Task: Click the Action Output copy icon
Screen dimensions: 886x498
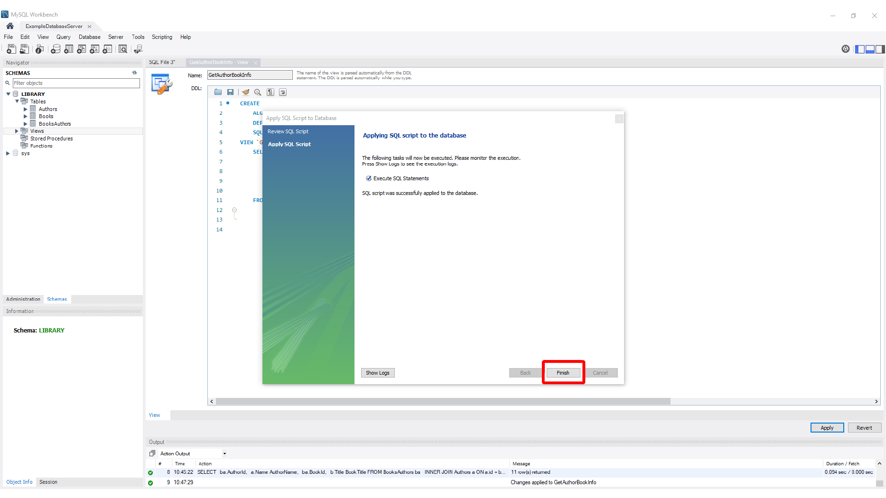Action: point(152,453)
